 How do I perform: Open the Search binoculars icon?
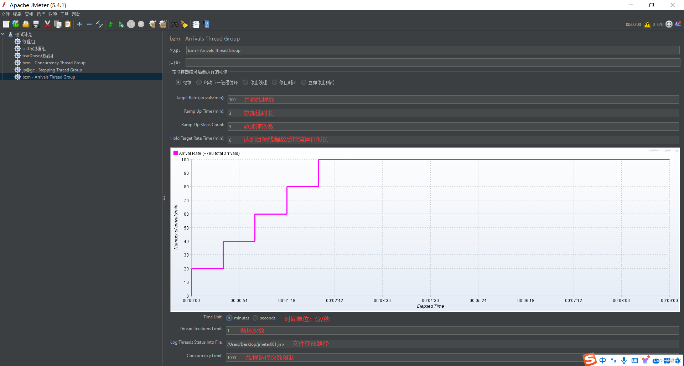174,24
